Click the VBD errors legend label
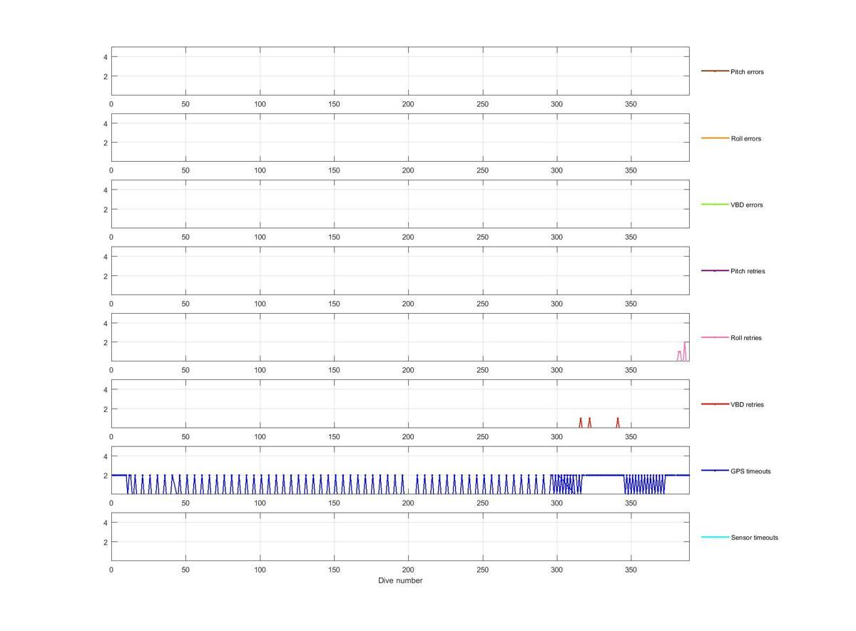 (747, 205)
